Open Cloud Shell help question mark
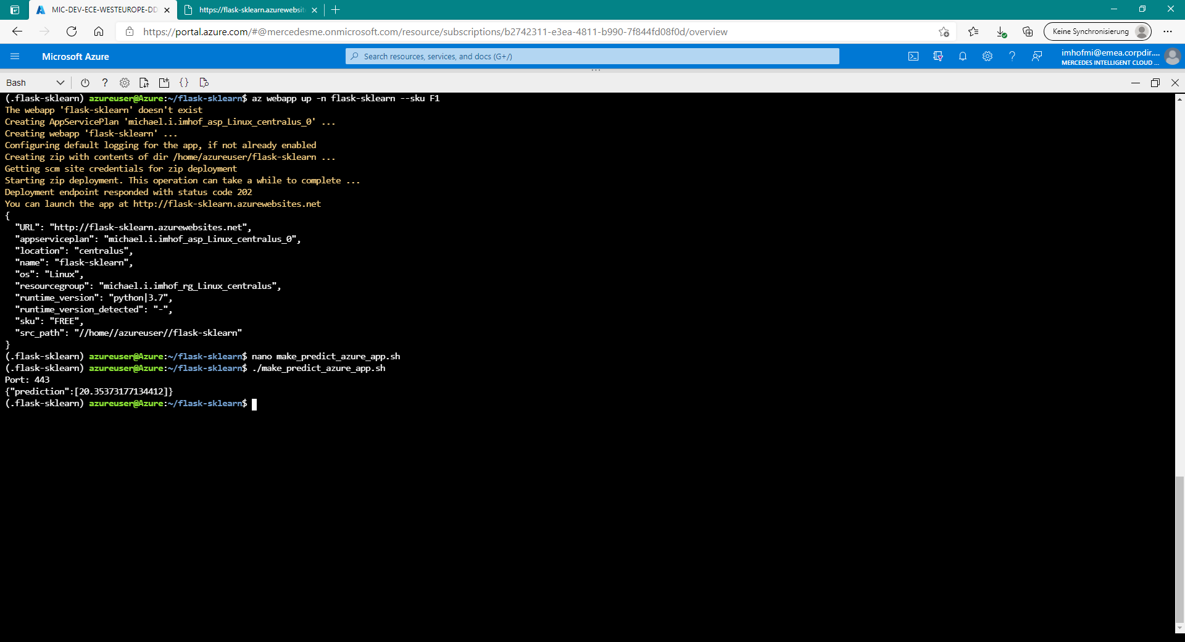Viewport: 1185px width, 642px height. (x=105, y=83)
